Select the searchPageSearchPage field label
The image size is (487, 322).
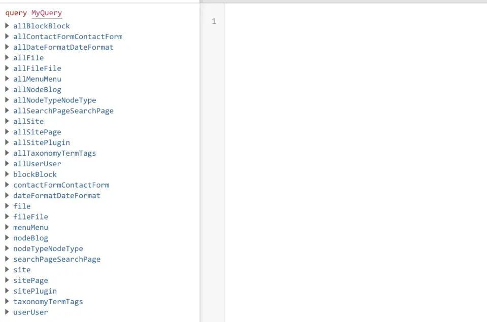57,259
